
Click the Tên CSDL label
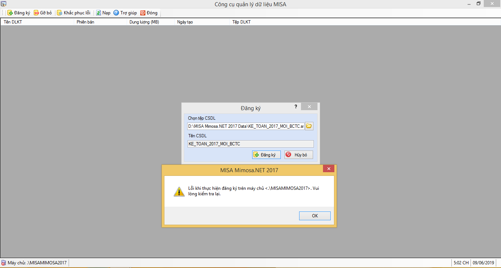[x=197, y=136]
